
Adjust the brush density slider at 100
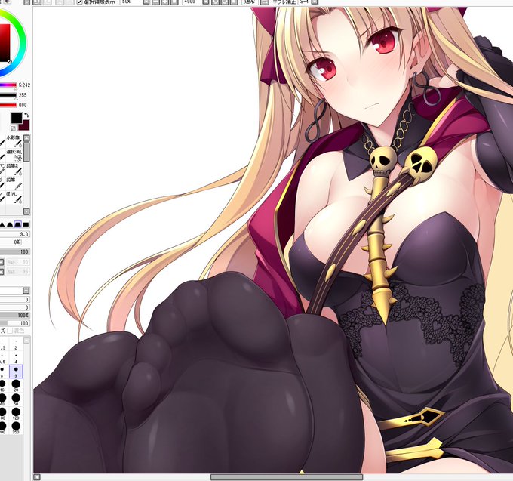click(x=15, y=251)
